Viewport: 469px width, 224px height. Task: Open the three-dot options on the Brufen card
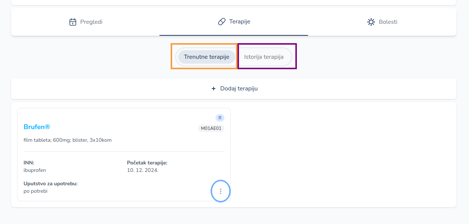221,191
